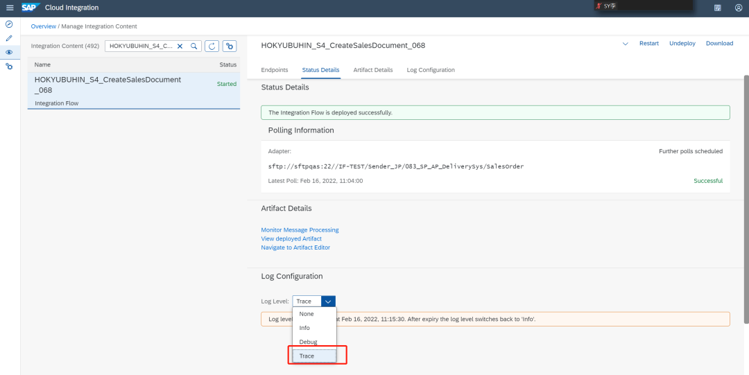Screen dimensions: 749x375
Task: Click the Log Level Trace combo box value
Action: 307,302
